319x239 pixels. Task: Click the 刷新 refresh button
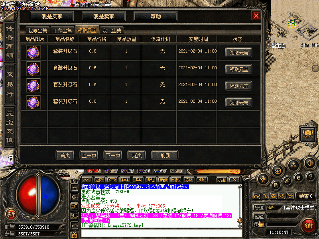165,155
